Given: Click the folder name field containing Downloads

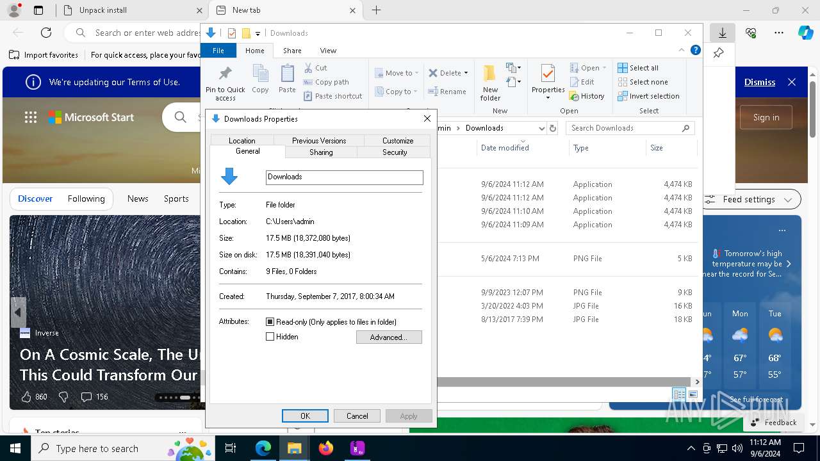Looking at the screenshot, I should (x=345, y=177).
